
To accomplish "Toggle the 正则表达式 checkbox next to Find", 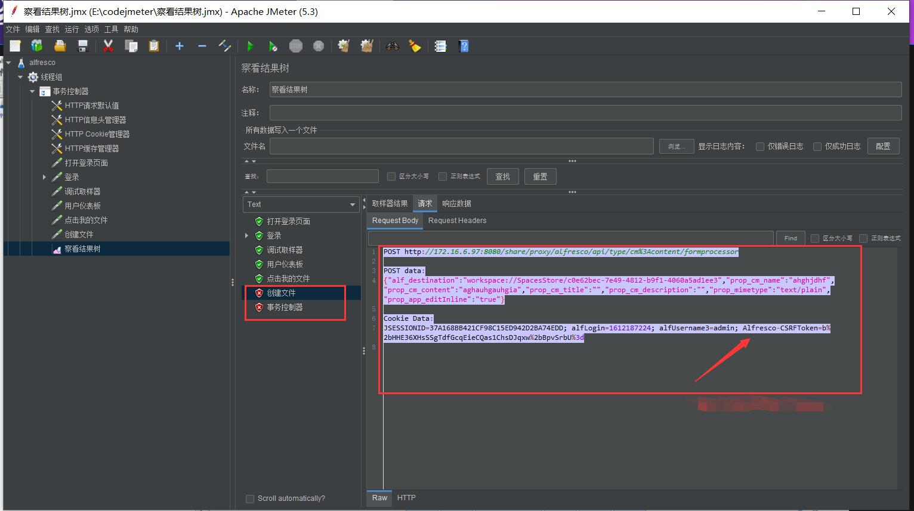I will 863,238.
